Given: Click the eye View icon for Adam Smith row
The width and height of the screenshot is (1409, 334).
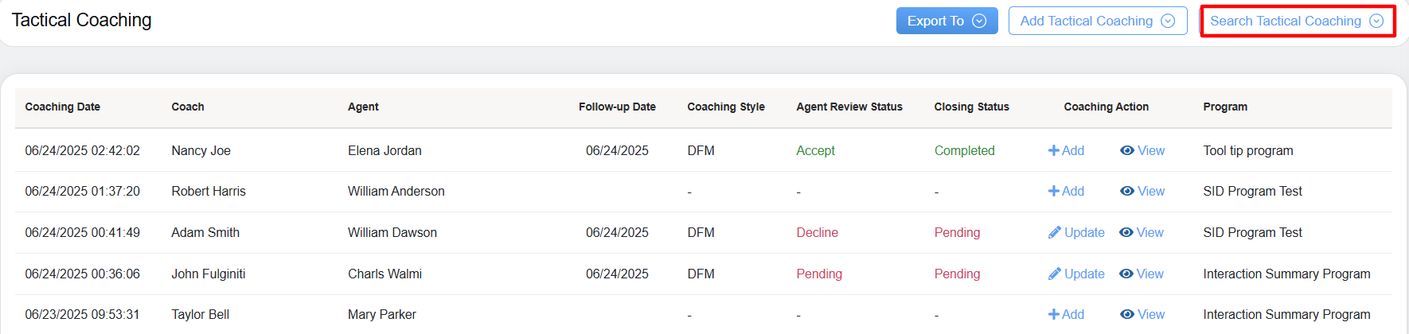Looking at the screenshot, I should coord(1126,232).
